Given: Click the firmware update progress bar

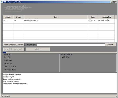Looking at the screenshot, I should click(x=60, y=52).
